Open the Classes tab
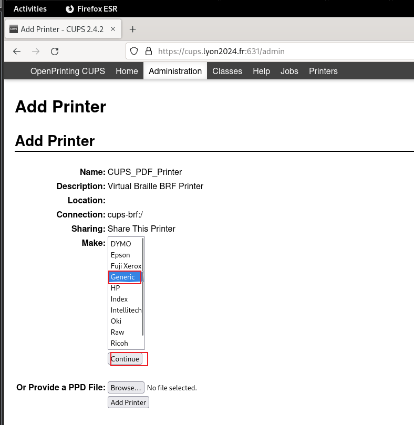This screenshot has width=414, height=425. point(227,71)
